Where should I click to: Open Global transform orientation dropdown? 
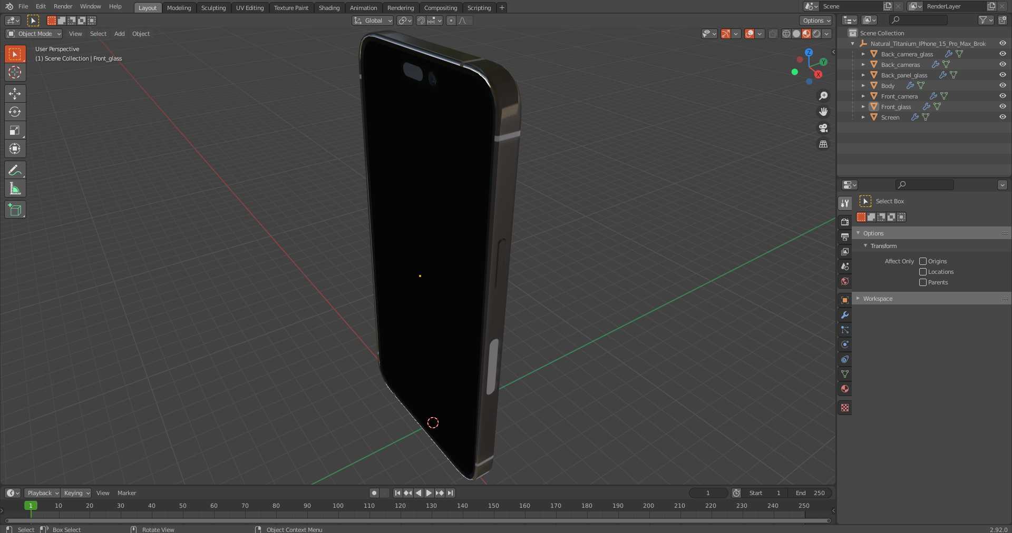tap(373, 21)
